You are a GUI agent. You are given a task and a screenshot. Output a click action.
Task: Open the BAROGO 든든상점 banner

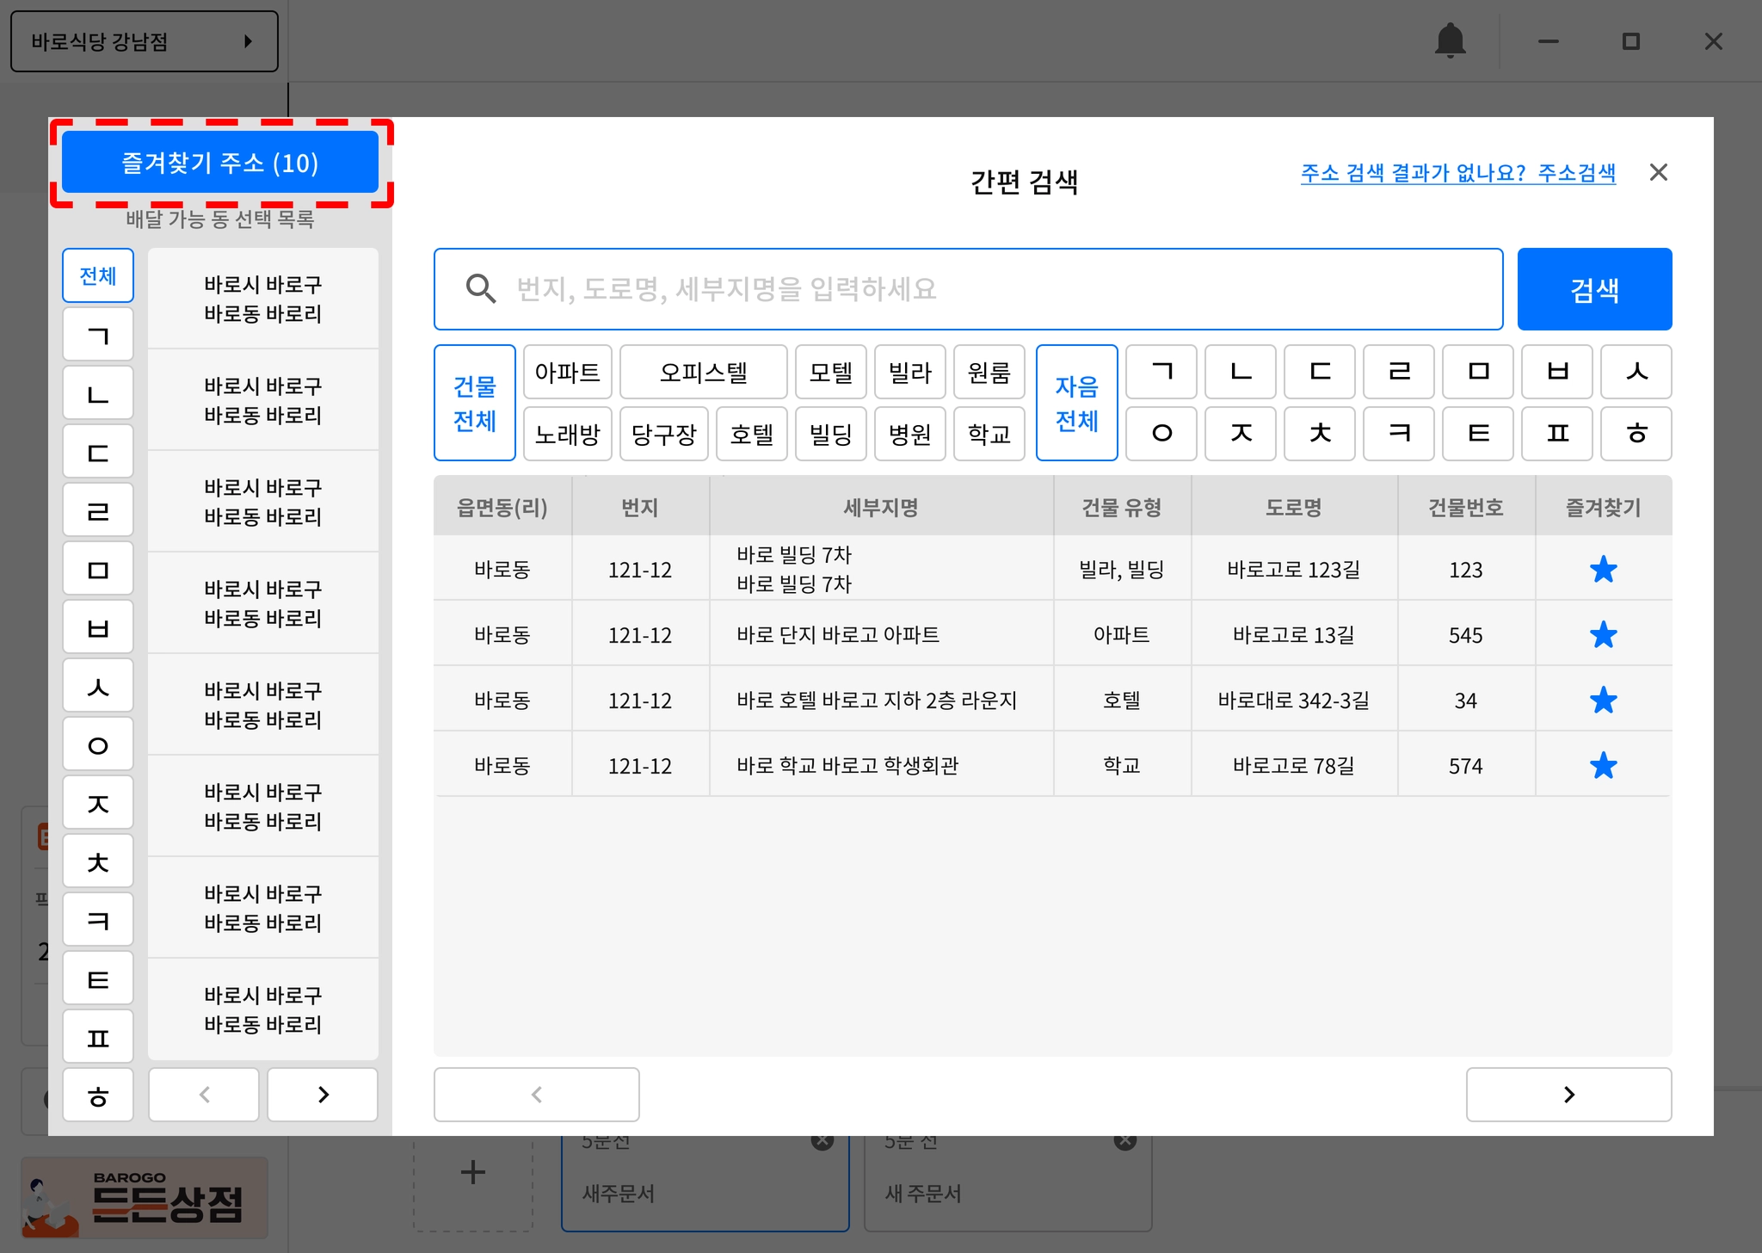click(145, 1197)
